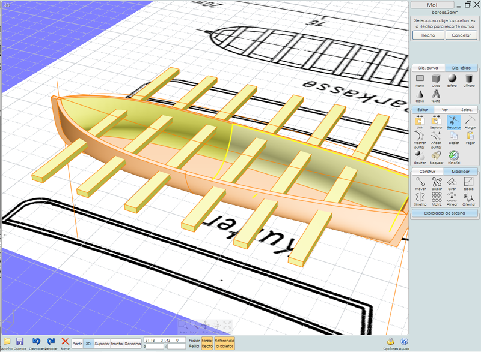Click the coordinates field showing 31,18
The height and width of the screenshot is (352, 481).
(x=165, y=340)
